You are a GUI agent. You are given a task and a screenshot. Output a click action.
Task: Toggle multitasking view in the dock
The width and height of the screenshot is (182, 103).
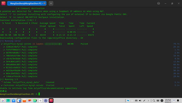[x=8, y=100]
